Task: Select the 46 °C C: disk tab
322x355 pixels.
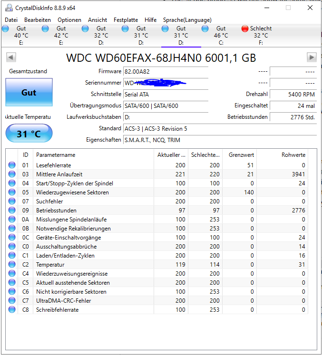Action: point(221,36)
